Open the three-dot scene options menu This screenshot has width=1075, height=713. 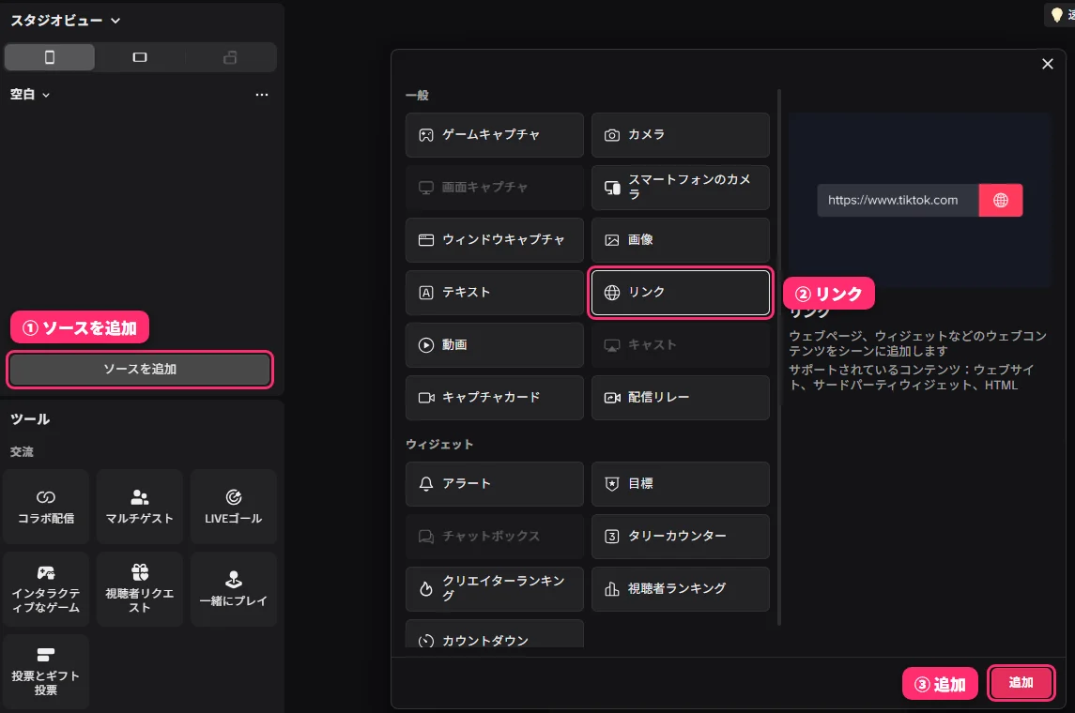[262, 95]
